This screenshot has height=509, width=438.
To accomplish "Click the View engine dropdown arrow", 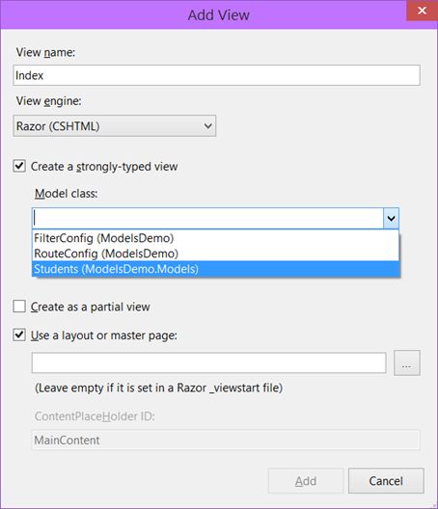I will tap(208, 125).
